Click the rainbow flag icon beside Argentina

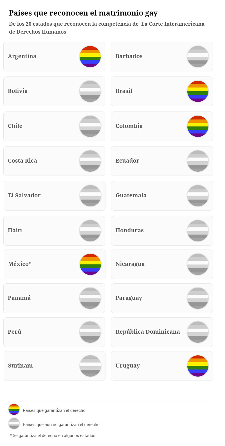pyautogui.click(x=90, y=56)
